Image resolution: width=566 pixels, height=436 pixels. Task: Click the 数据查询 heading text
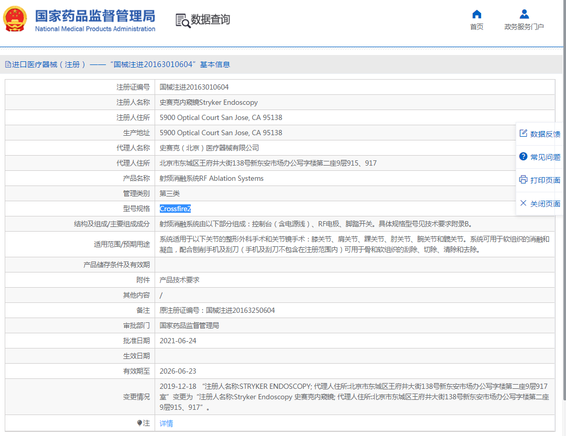pyautogui.click(x=211, y=19)
